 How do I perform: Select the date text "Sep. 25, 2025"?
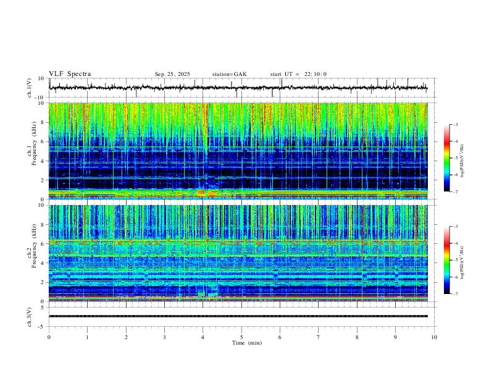click(172, 74)
